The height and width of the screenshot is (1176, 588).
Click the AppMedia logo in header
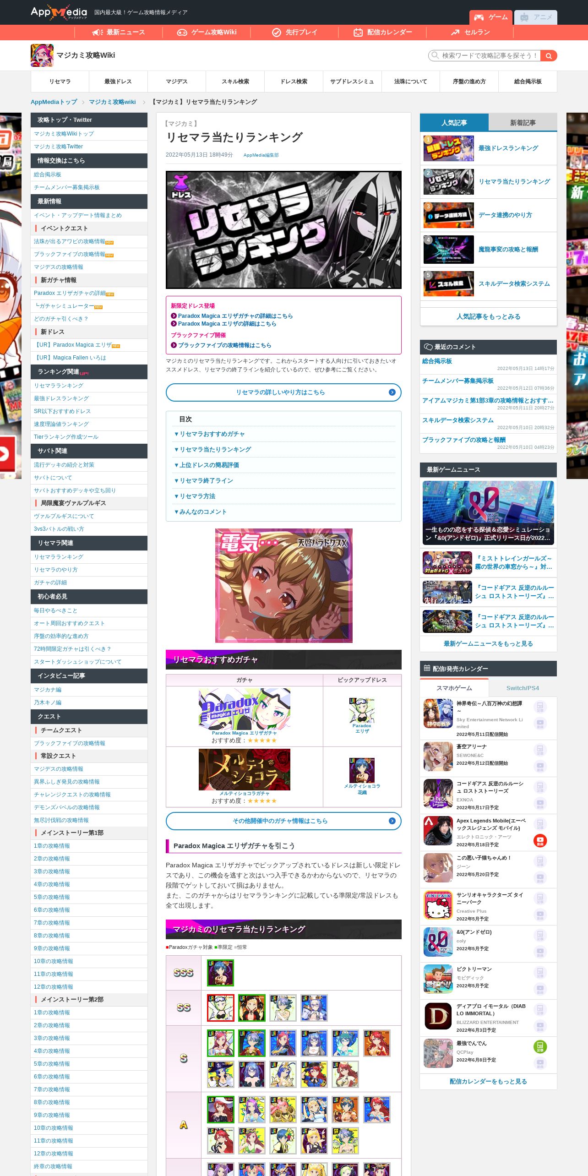click(59, 12)
